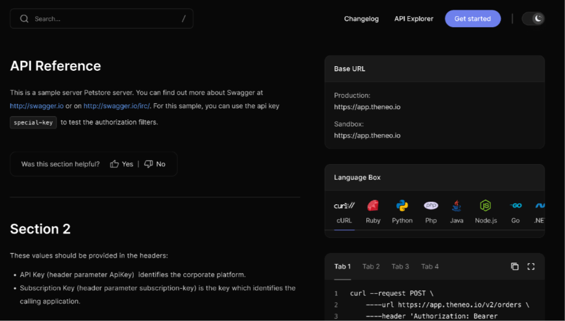Vote Yes on section helpfulness
This screenshot has width=565, height=321.
tap(121, 164)
